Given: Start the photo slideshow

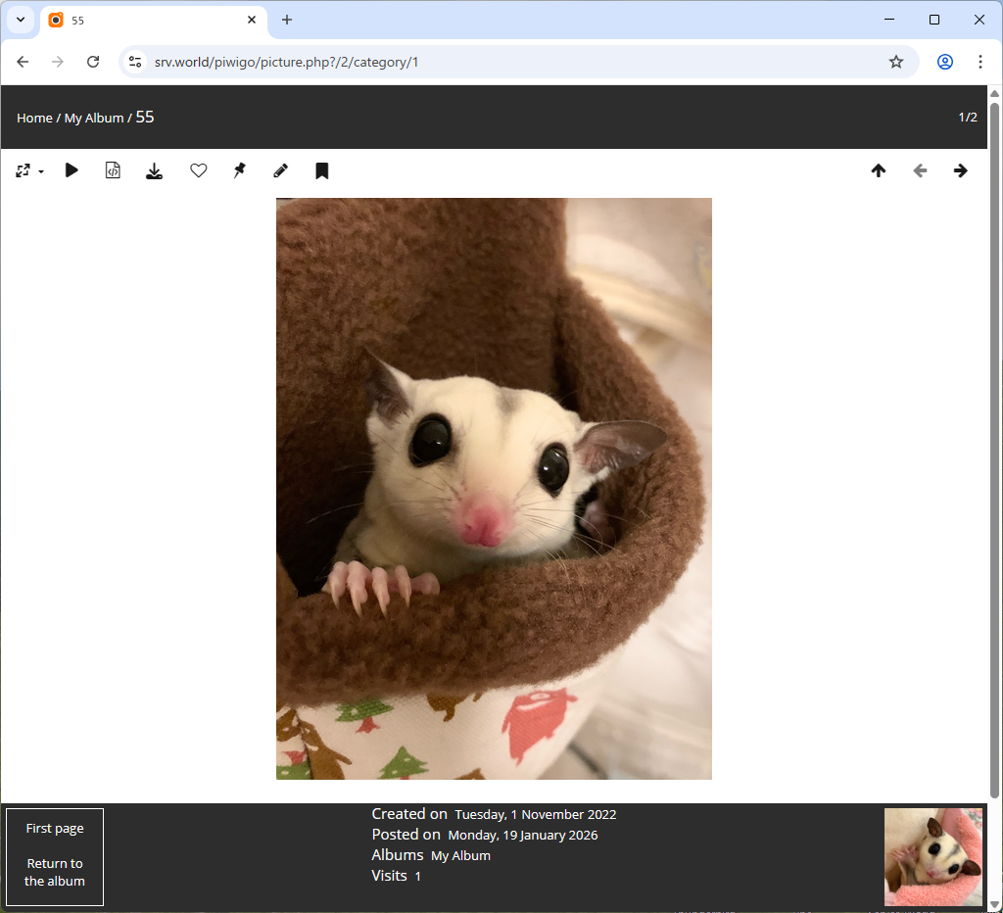Looking at the screenshot, I should coord(72,169).
